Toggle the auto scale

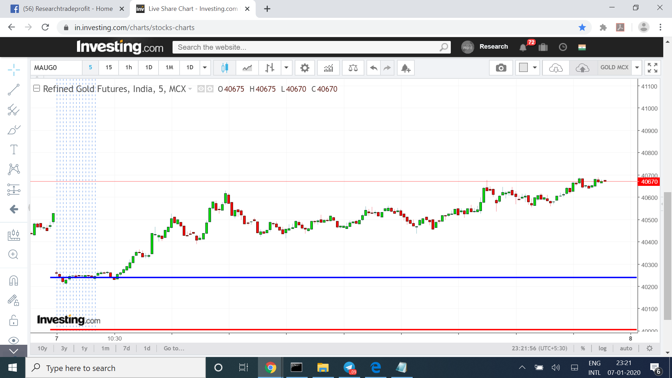coord(626,348)
